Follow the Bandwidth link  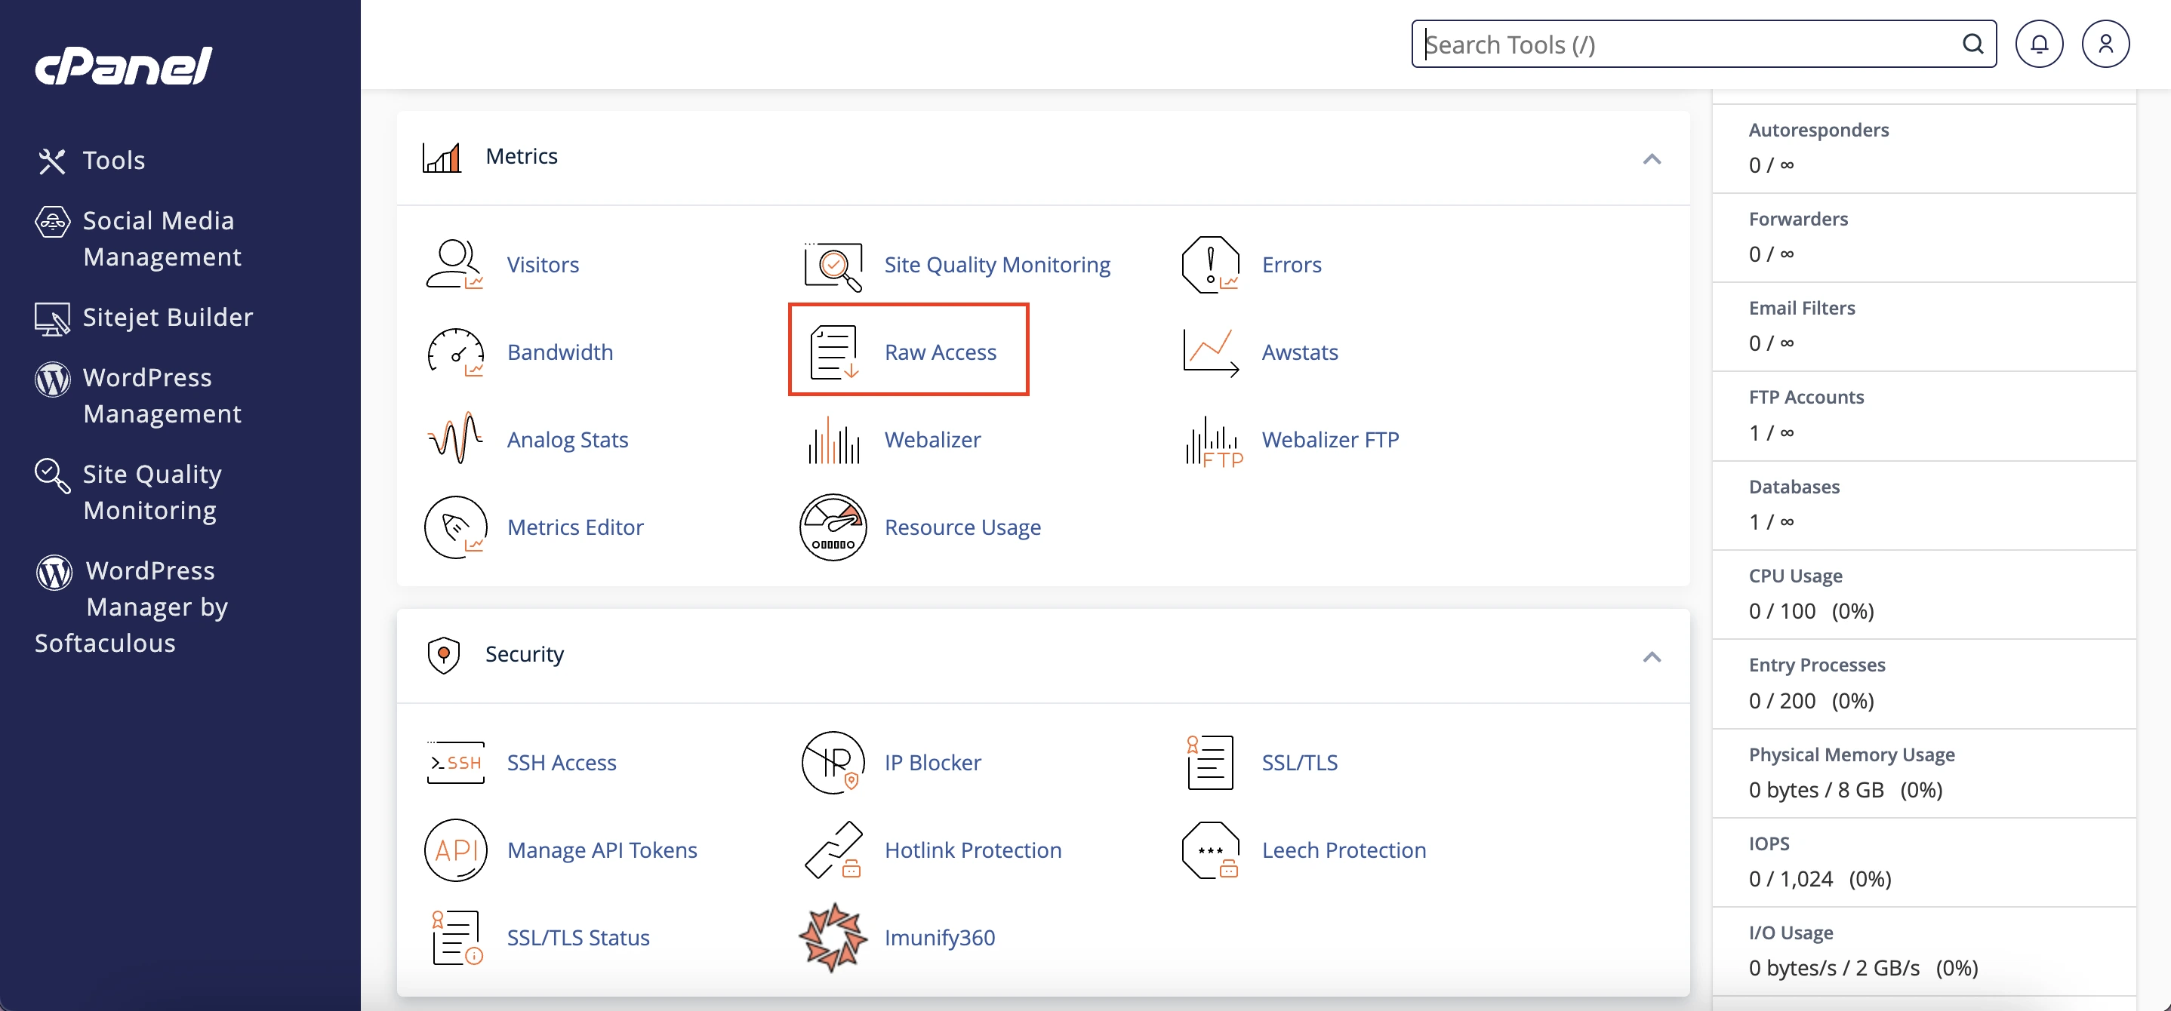click(560, 352)
